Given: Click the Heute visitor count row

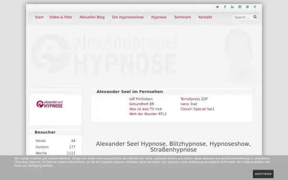Looking at the screenshot, I should (x=56, y=141).
